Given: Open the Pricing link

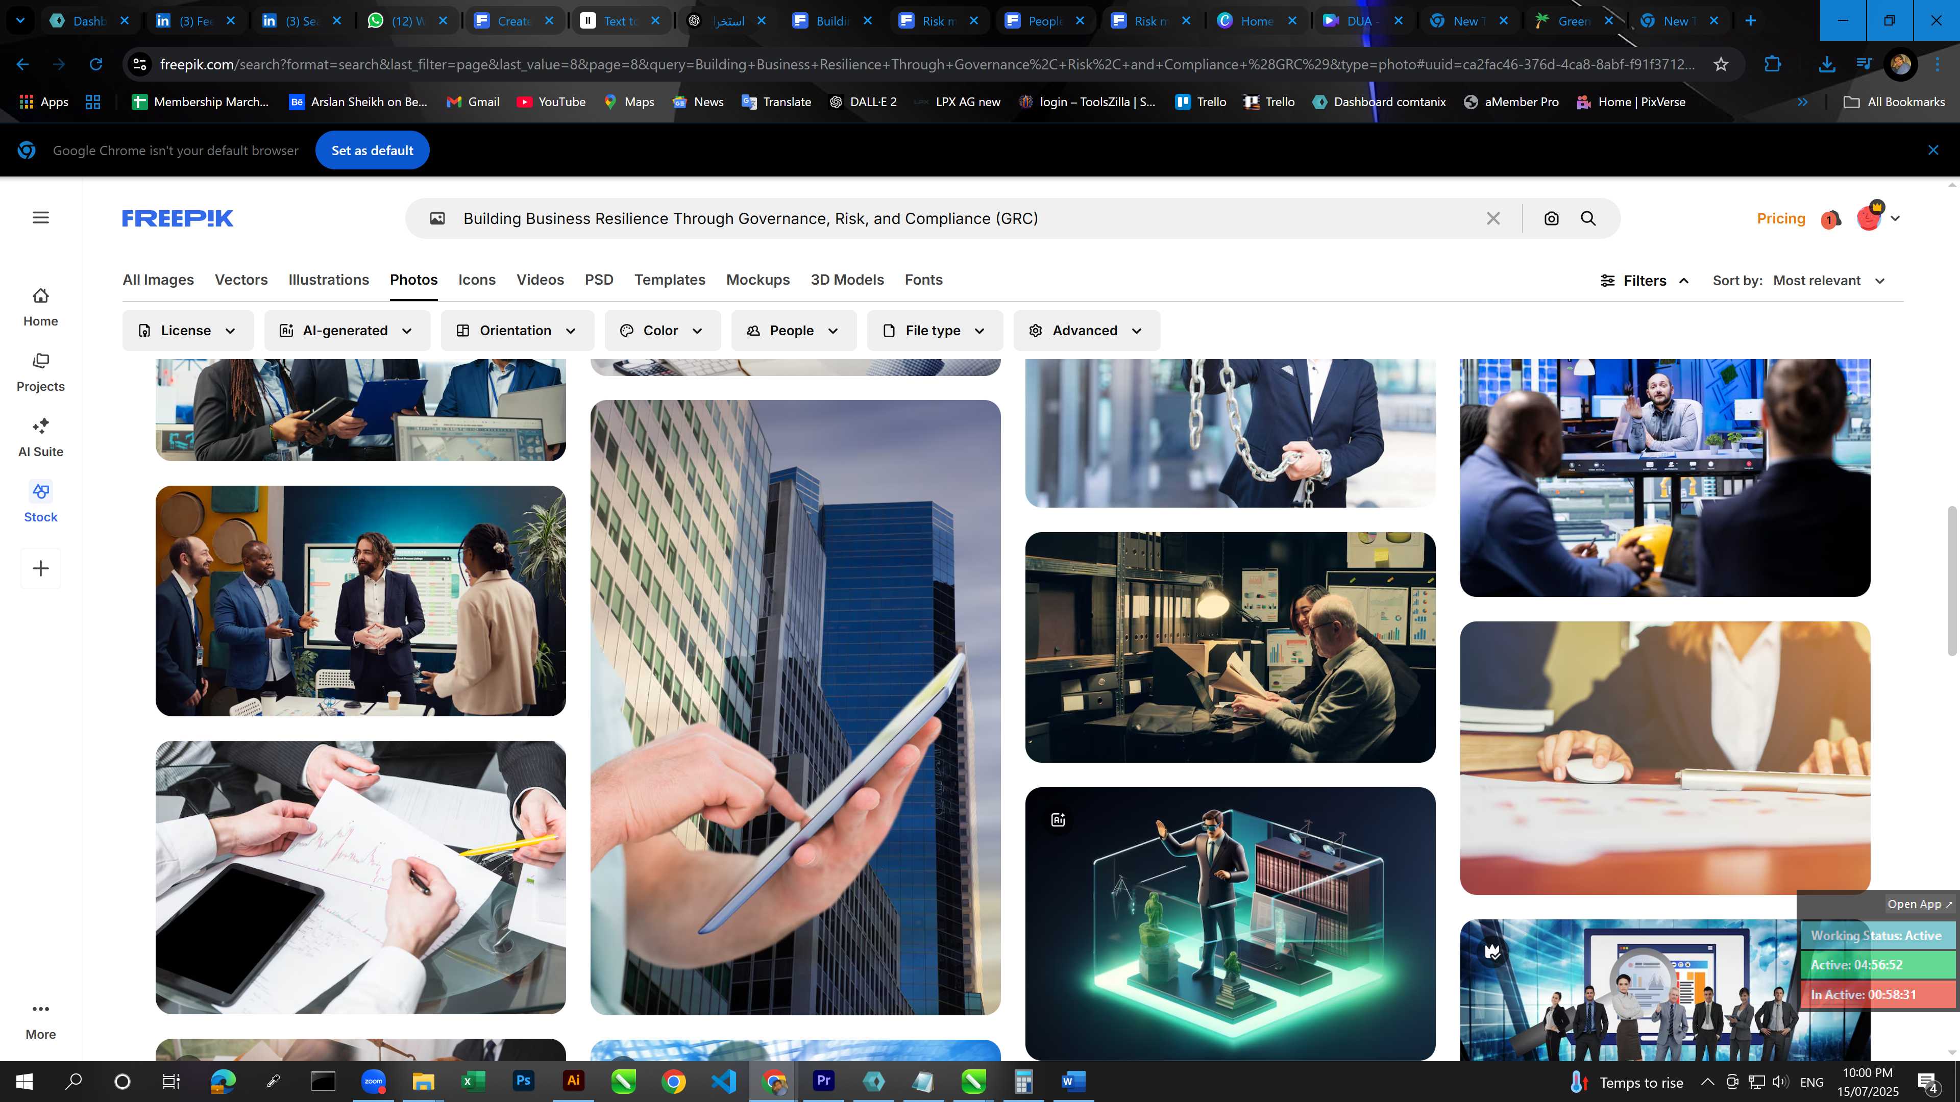Looking at the screenshot, I should (1780, 219).
